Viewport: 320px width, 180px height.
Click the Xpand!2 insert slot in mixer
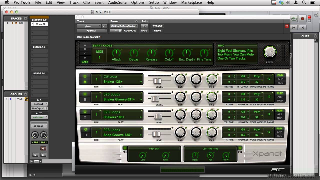39,24
